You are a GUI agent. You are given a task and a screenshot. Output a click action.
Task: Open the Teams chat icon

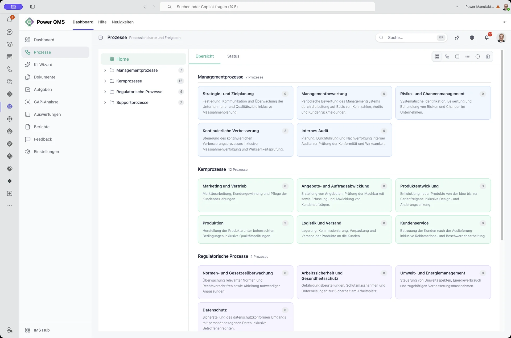coord(10,32)
